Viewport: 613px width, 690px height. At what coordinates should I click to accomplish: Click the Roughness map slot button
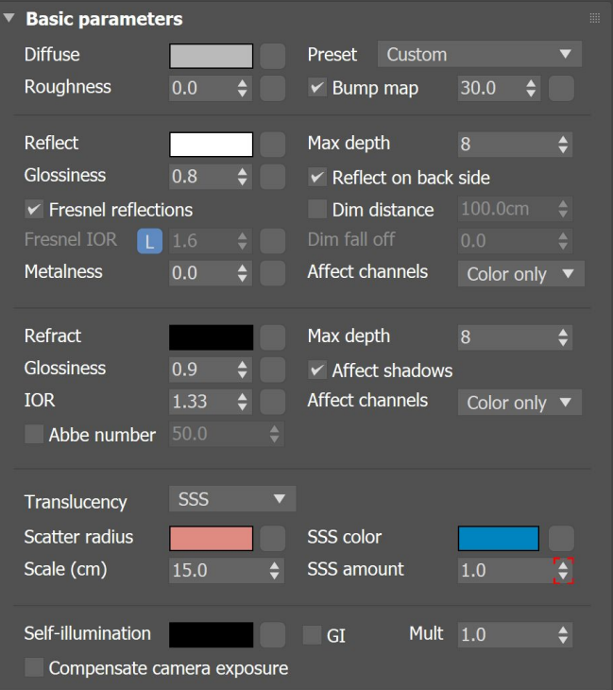click(272, 89)
